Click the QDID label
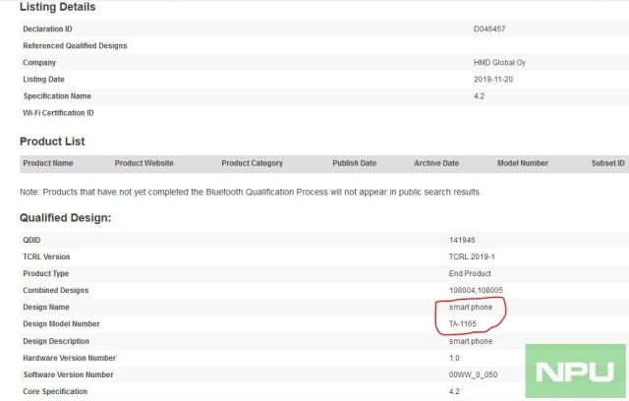 coord(31,240)
